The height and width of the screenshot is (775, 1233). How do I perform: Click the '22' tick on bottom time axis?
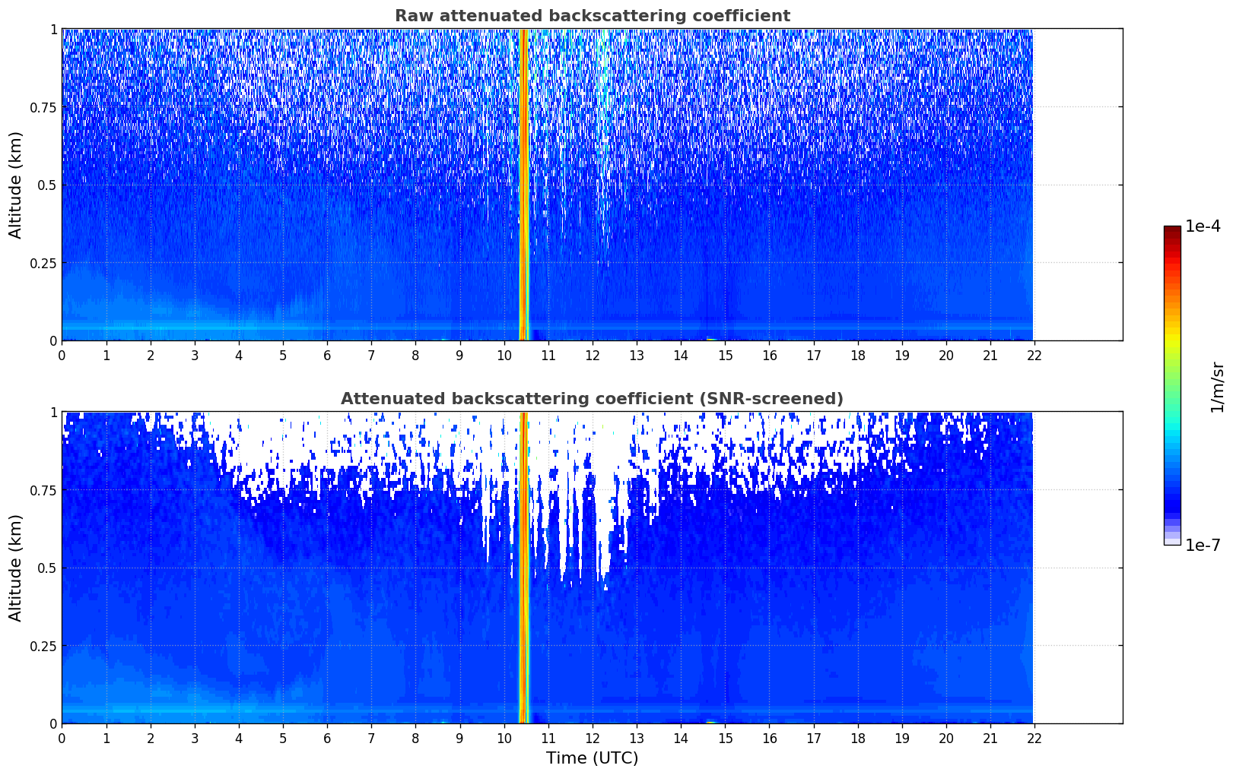pyautogui.click(x=1034, y=738)
